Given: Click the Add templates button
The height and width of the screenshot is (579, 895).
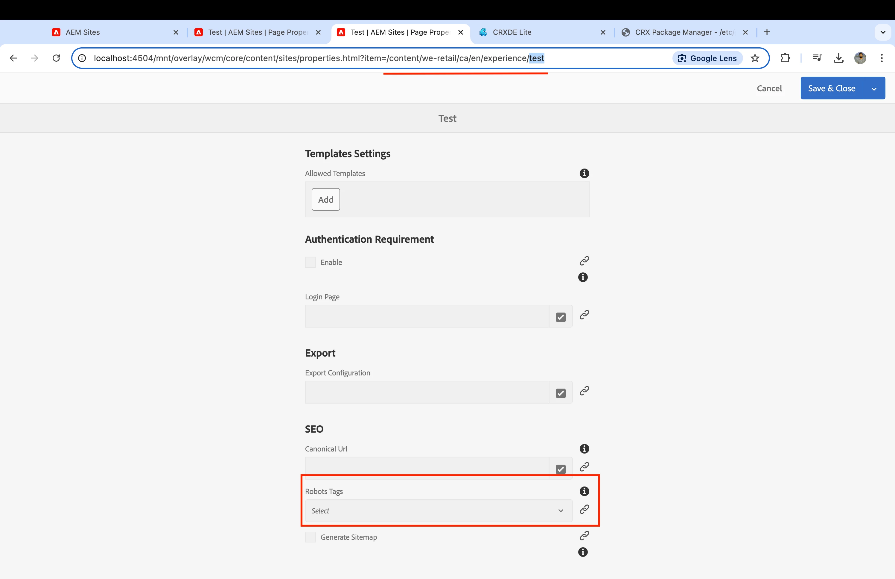Looking at the screenshot, I should point(325,200).
